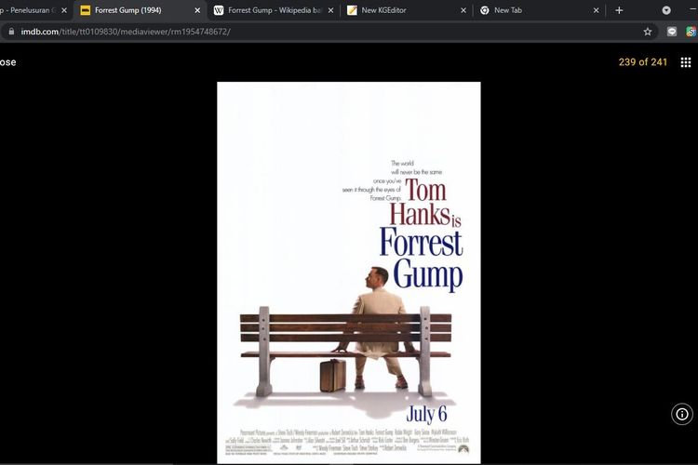Screen dimensions: 698x465
Task: Click the 239 of 241 image counter
Action: (643, 62)
